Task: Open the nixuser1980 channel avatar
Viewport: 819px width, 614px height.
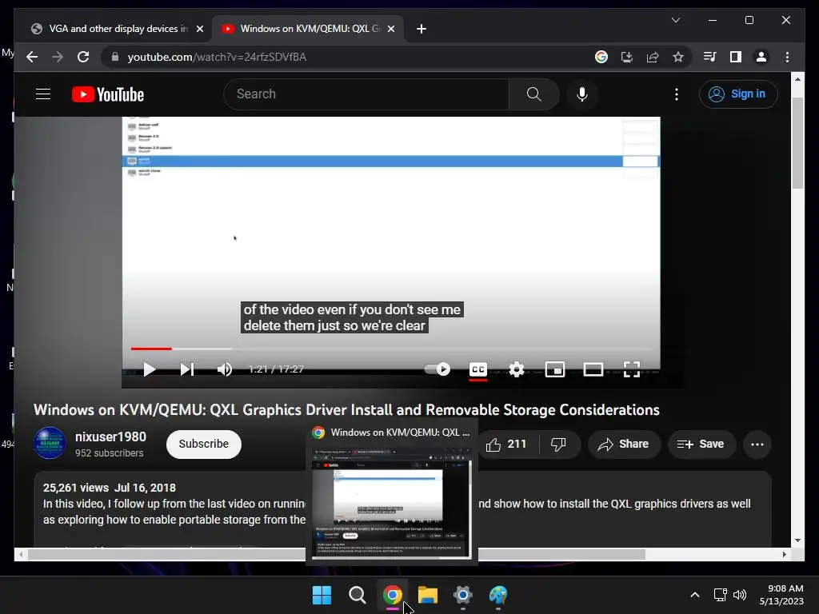Action: (50, 443)
